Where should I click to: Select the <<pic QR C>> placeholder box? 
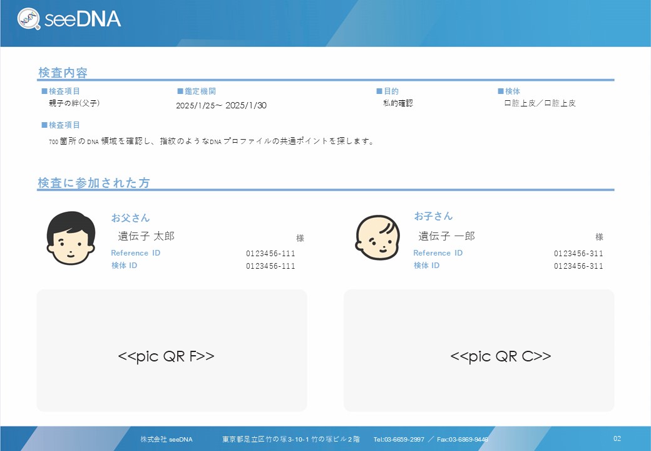pos(479,351)
